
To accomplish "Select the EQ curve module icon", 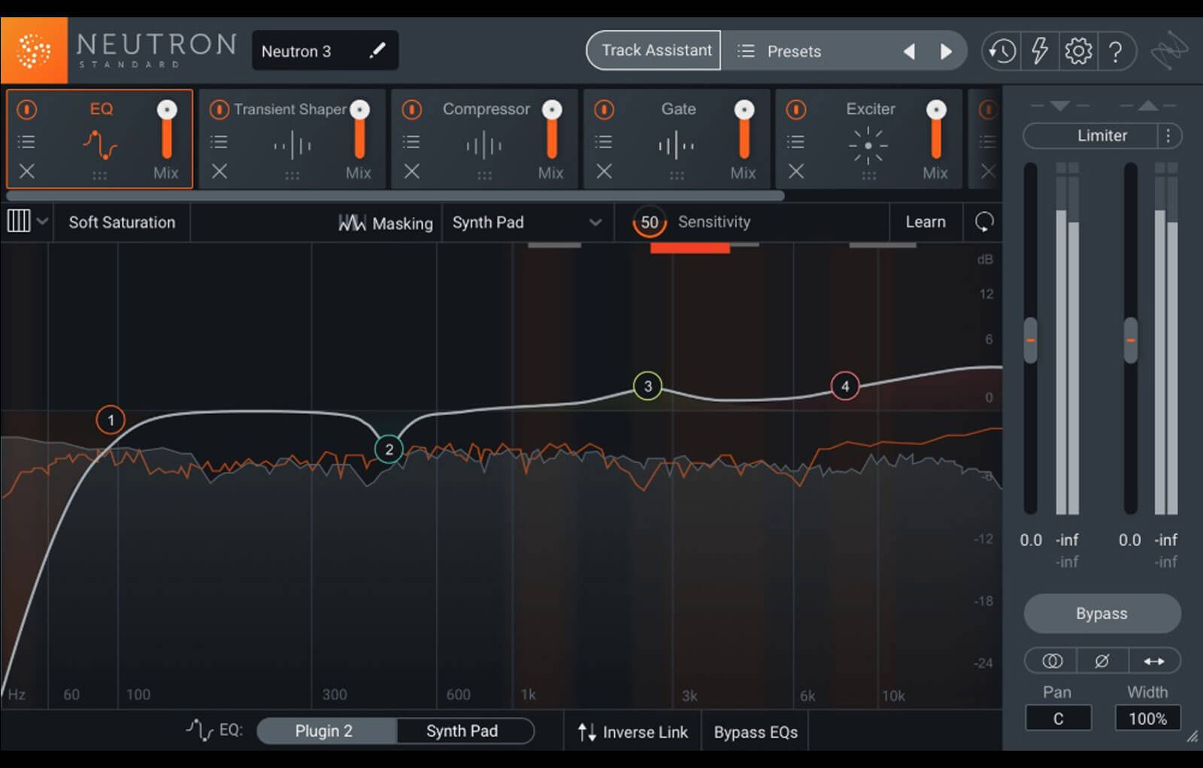I will pos(100,145).
